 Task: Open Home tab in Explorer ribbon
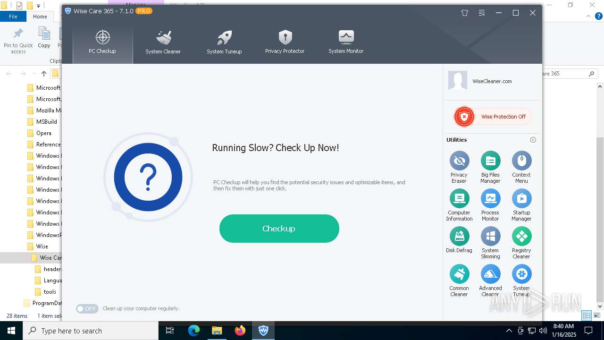[40, 17]
